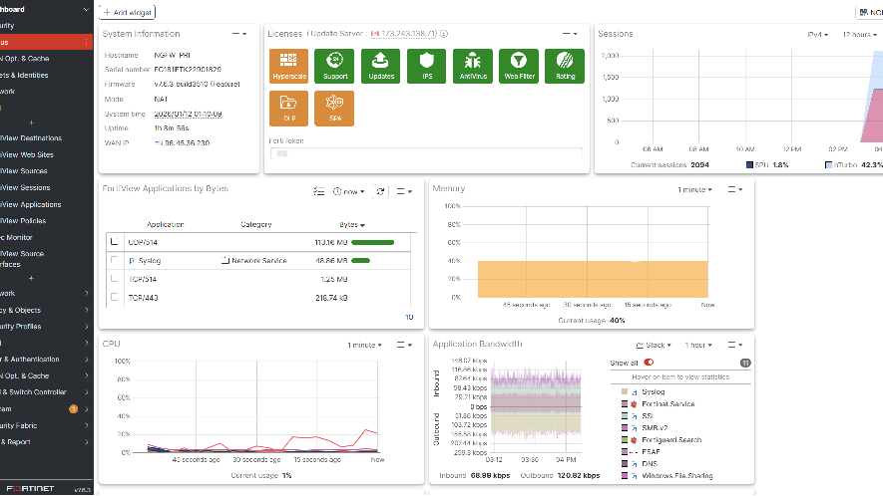Open the Support license tile
The image size is (883, 496).
pos(334,66)
